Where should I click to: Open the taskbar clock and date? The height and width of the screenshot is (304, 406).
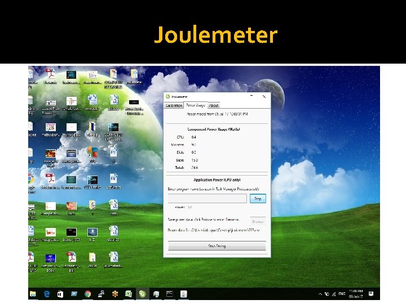[x=356, y=294]
